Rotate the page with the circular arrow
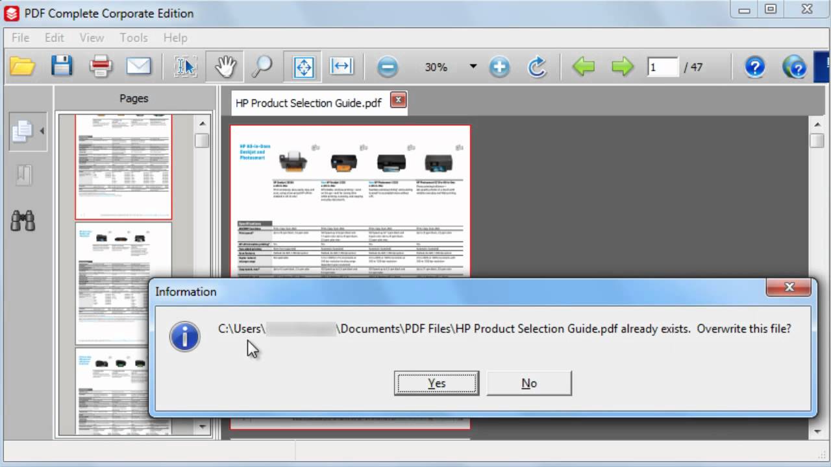The image size is (831, 467). coord(537,67)
